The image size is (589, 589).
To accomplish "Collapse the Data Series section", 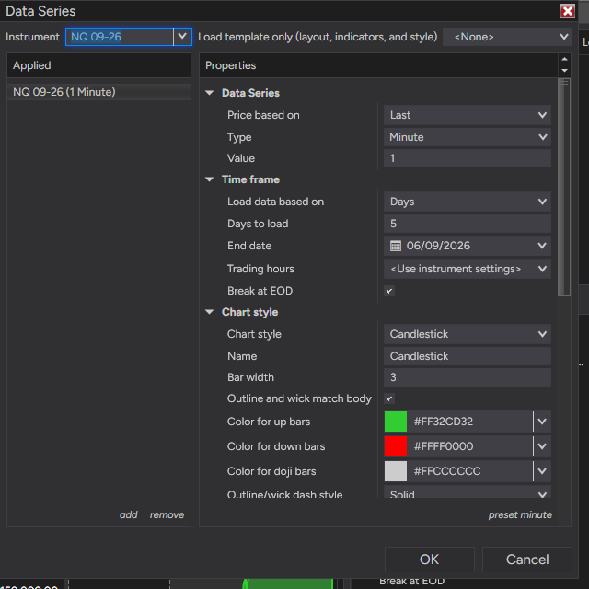I will click(209, 93).
